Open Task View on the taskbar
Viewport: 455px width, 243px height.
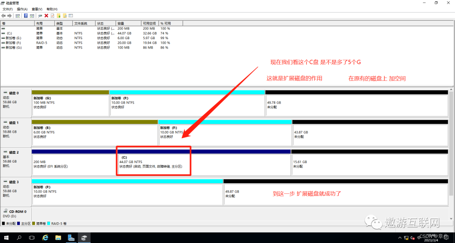(x=32, y=238)
